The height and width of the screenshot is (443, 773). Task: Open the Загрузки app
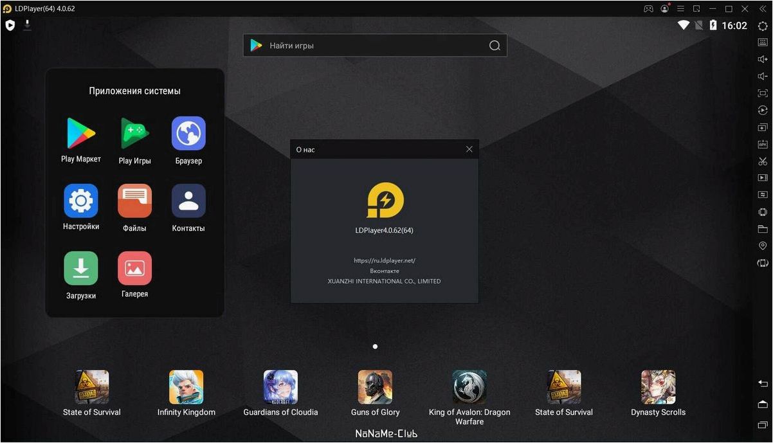coord(81,275)
